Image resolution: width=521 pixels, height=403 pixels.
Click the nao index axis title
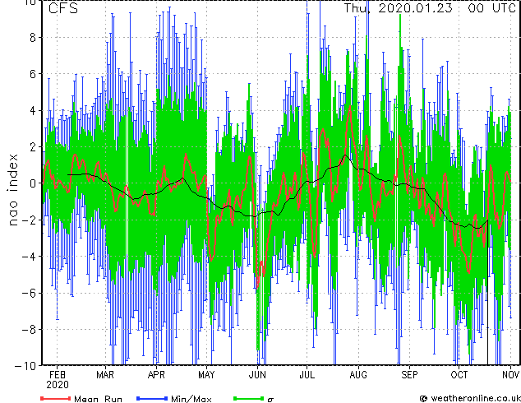pyautogui.click(x=12, y=189)
